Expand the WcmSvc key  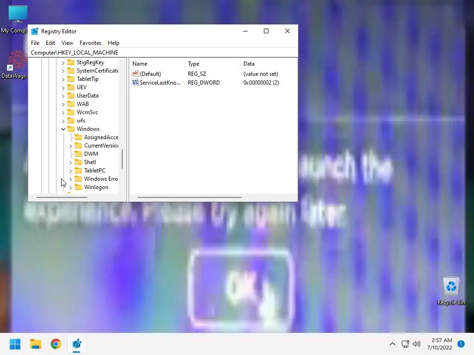(x=63, y=112)
